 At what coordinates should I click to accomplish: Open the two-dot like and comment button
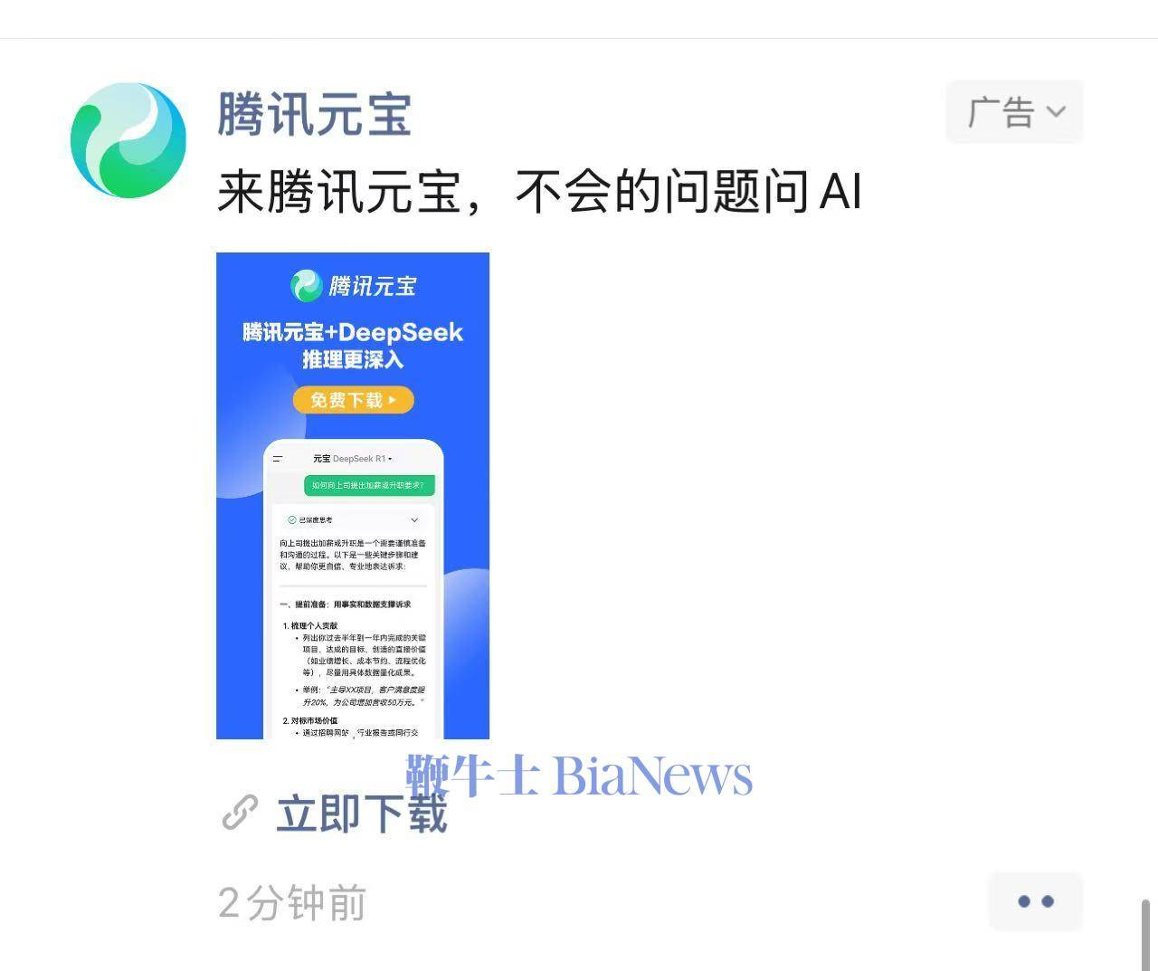[1036, 901]
